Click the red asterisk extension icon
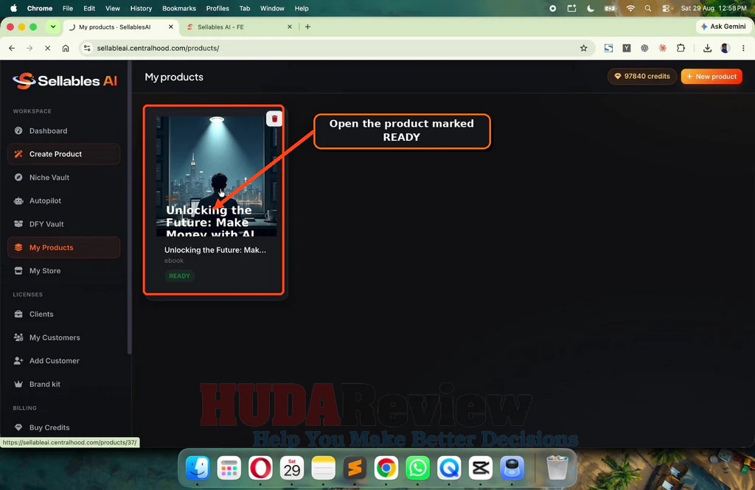This screenshot has width=755, height=490. click(x=663, y=48)
